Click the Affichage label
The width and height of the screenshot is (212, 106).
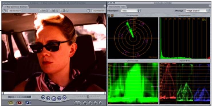178,11
